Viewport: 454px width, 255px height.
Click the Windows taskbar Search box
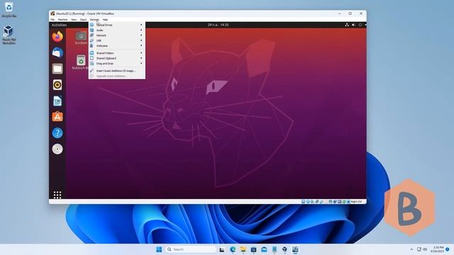(191, 249)
